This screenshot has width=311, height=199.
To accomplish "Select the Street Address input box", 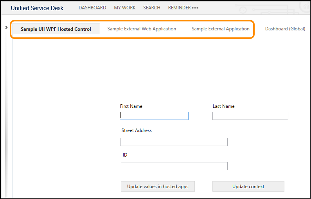I will coord(174,142).
